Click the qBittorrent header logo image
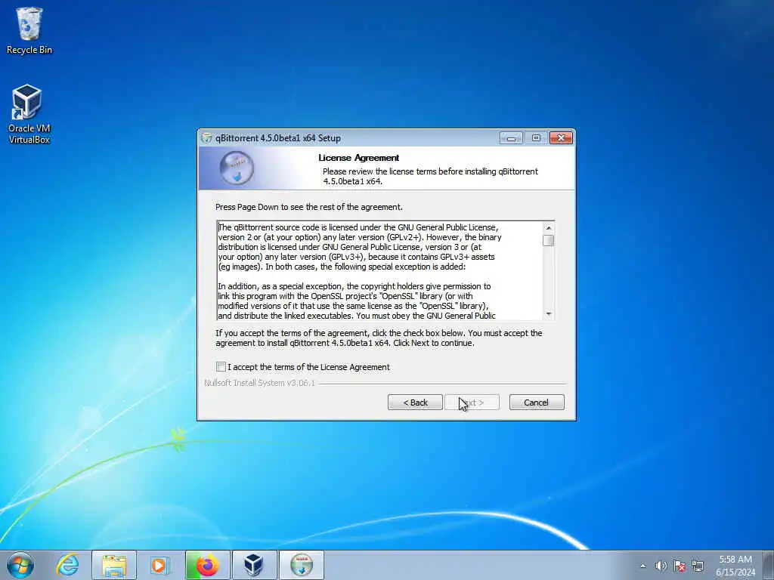Viewport: 774px width, 580px height. coord(237,168)
